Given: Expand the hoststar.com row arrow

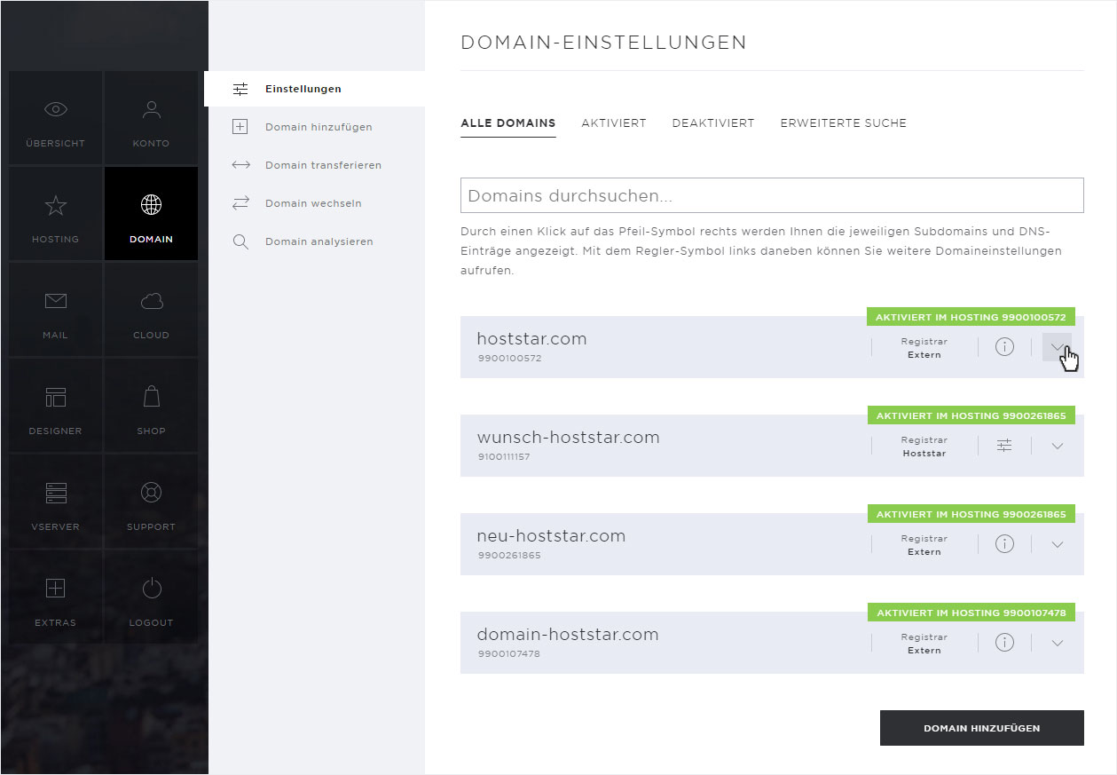Looking at the screenshot, I should [x=1057, y=347].
